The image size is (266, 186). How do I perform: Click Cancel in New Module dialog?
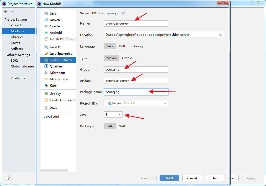(192, 178)
